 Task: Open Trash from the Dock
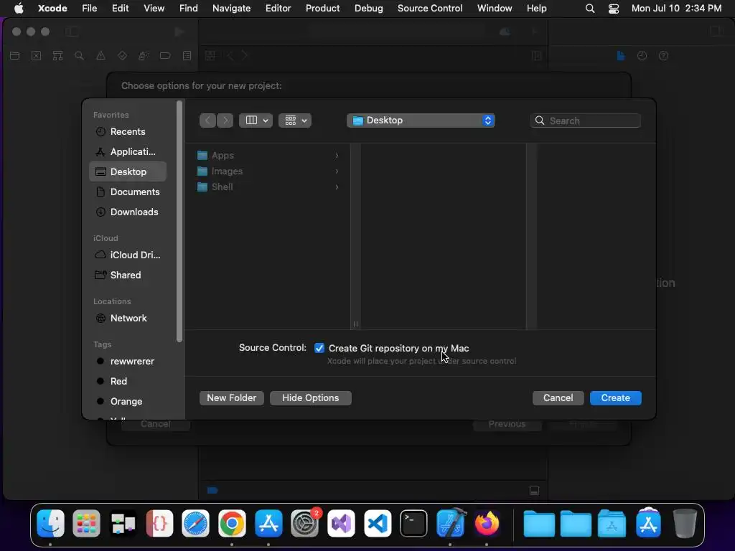684,523
